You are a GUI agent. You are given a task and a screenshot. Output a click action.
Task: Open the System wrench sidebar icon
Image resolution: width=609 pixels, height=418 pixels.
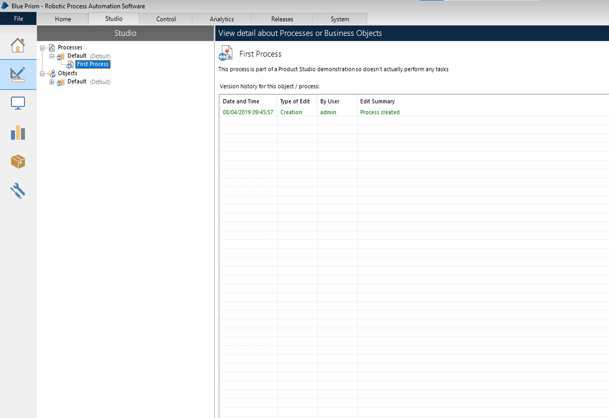click(18, 191)
